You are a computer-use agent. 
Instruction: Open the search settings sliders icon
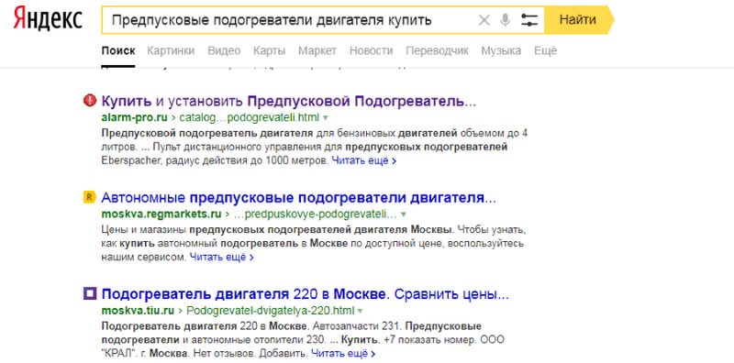pos(529,20)
